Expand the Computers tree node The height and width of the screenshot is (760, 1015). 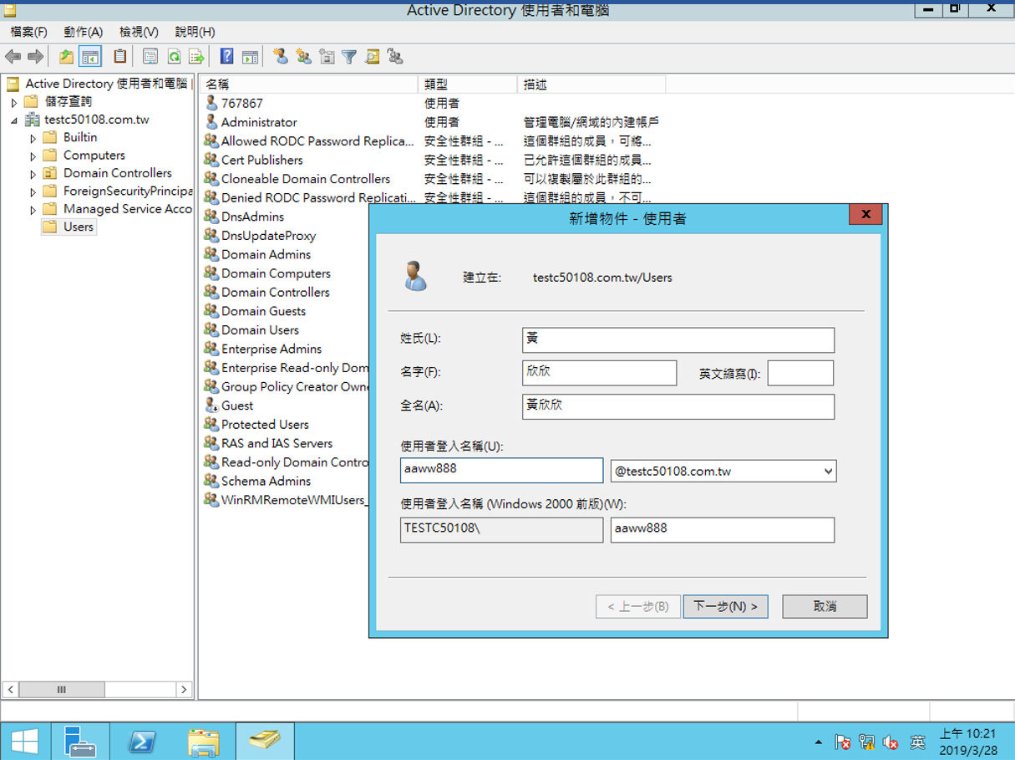coord(33,156)
